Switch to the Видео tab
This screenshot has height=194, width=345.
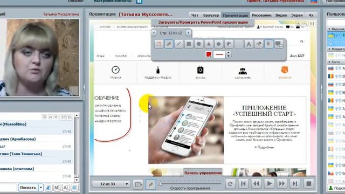281,15
